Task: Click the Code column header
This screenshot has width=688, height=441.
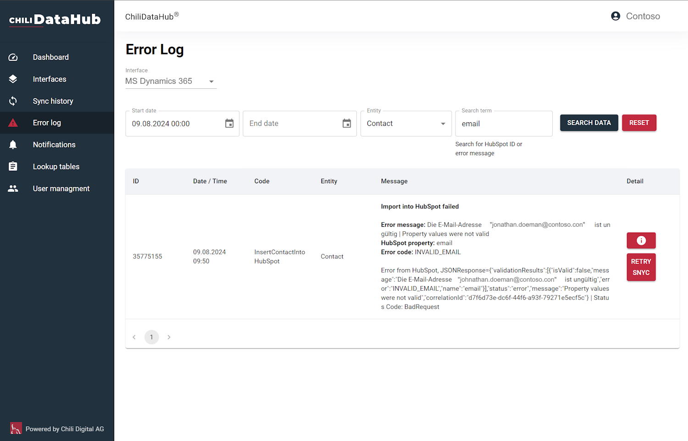Action: [262, 181]
